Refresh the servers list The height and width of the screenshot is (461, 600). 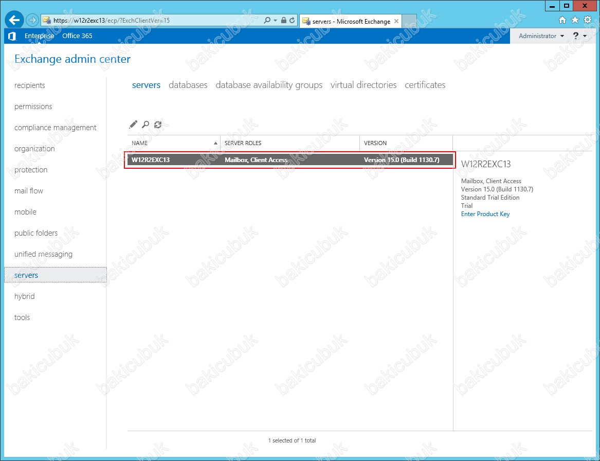158,125
